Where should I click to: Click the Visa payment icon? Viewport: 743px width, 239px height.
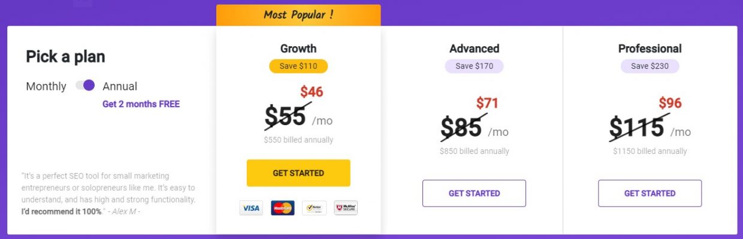tap(251, 208)
